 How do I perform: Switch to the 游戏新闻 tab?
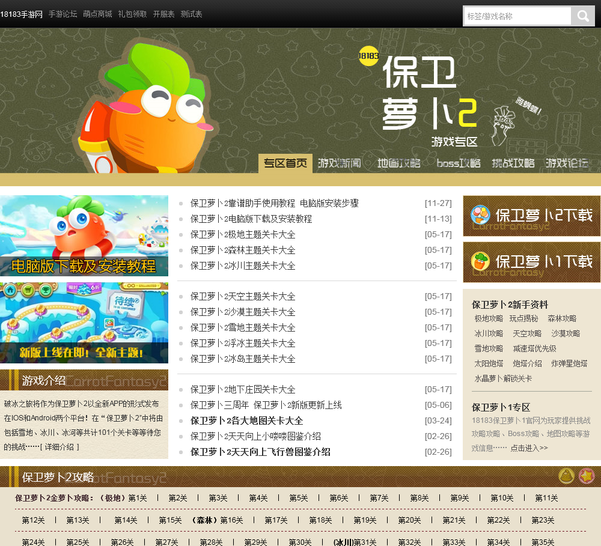click(340, 163)
